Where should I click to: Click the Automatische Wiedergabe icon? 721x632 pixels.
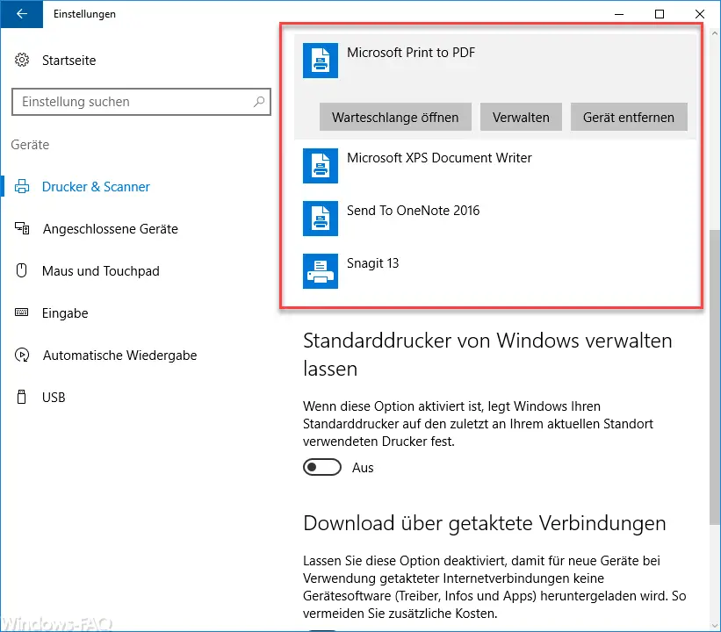22,355
